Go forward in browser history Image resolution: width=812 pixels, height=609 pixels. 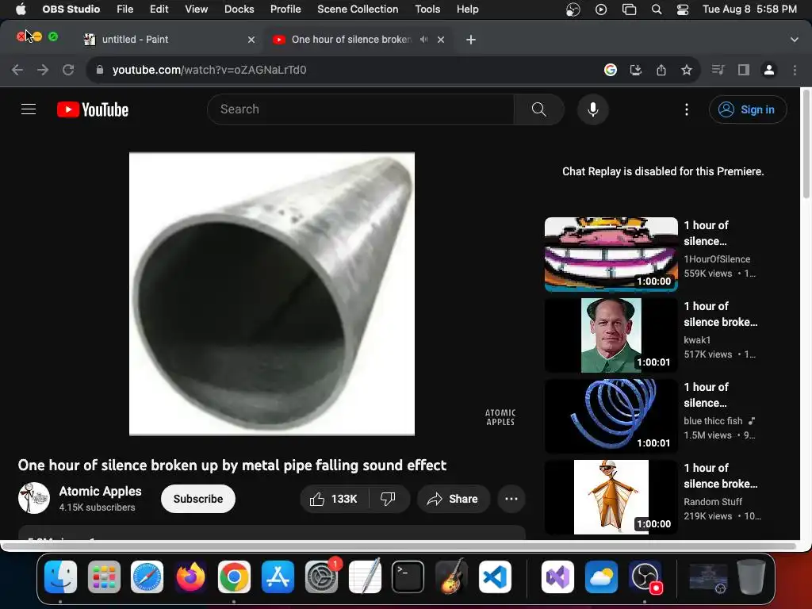pos(43,70)
